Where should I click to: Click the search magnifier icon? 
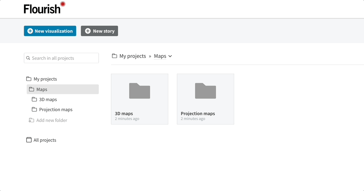(x=28, y=58)
